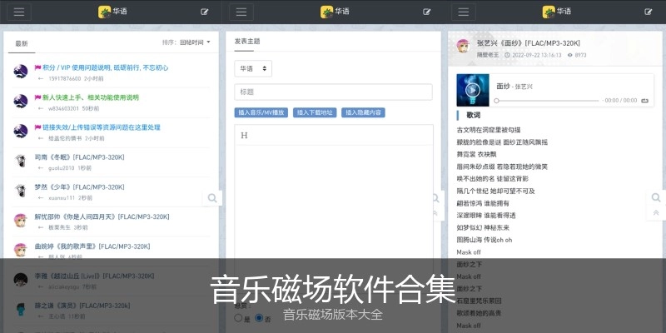Select the 发表主题 tab
666x333 pixels.
point(247,42)
